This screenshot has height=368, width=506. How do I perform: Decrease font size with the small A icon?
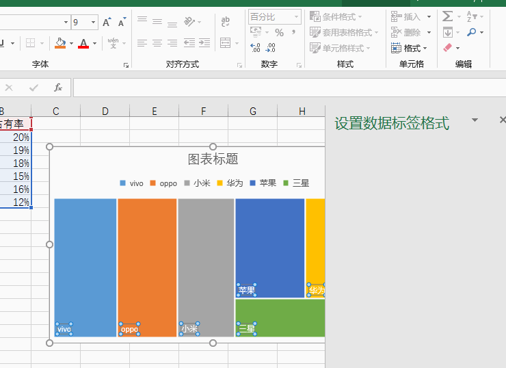[x=122, y=23]
